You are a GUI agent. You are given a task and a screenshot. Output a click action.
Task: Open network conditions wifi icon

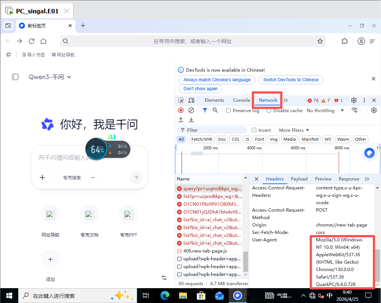(355, 110)
